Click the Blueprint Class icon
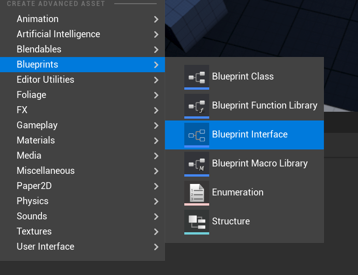This screenshot has height=275, width=358. click(x=197, y=77)
